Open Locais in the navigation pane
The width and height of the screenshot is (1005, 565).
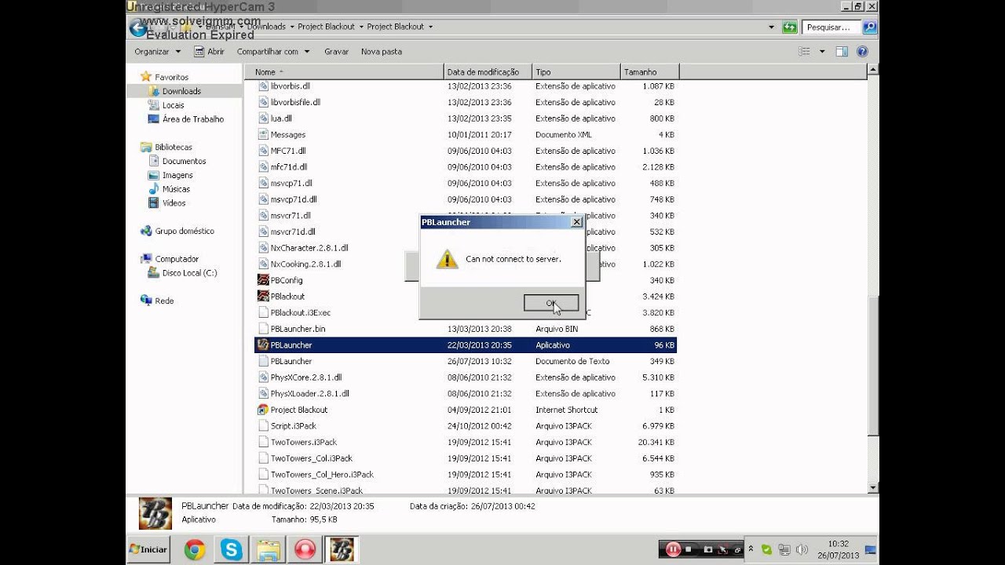173,105
